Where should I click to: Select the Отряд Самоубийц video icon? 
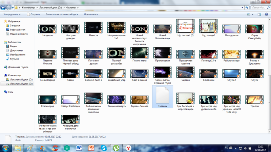254,29
